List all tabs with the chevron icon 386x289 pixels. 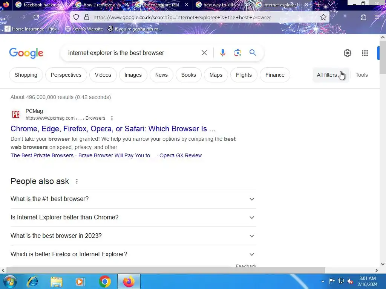tap(330, 5)
